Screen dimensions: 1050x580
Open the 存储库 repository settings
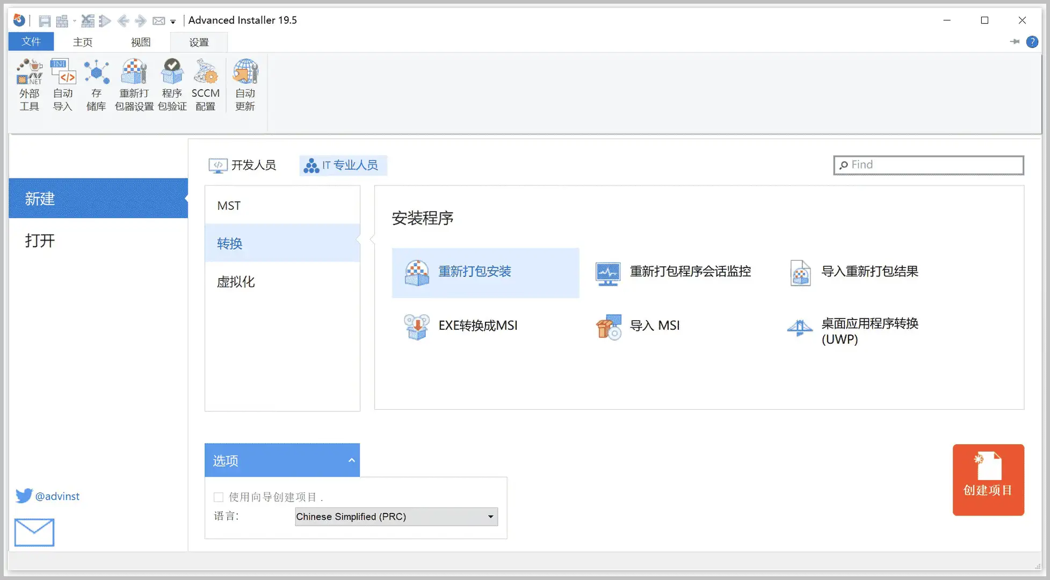(x=96, y=85)
